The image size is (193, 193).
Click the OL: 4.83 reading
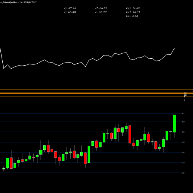(132, 16)
